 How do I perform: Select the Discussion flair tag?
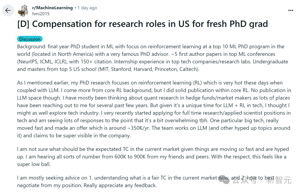(x=30, y=39)
